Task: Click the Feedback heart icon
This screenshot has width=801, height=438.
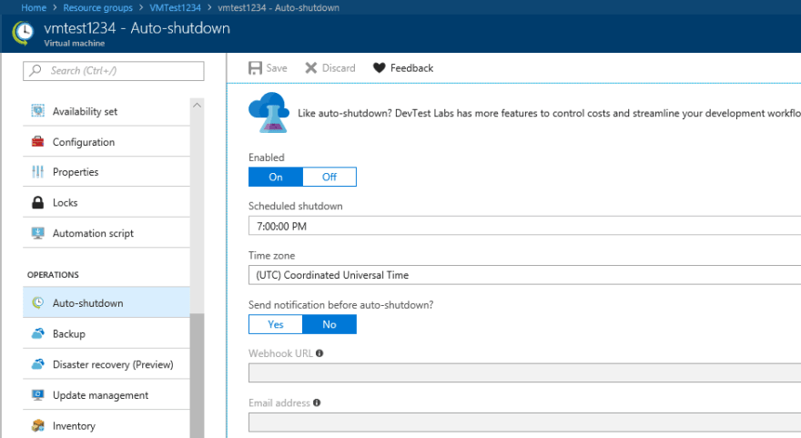Action: [x=379, y=68]
